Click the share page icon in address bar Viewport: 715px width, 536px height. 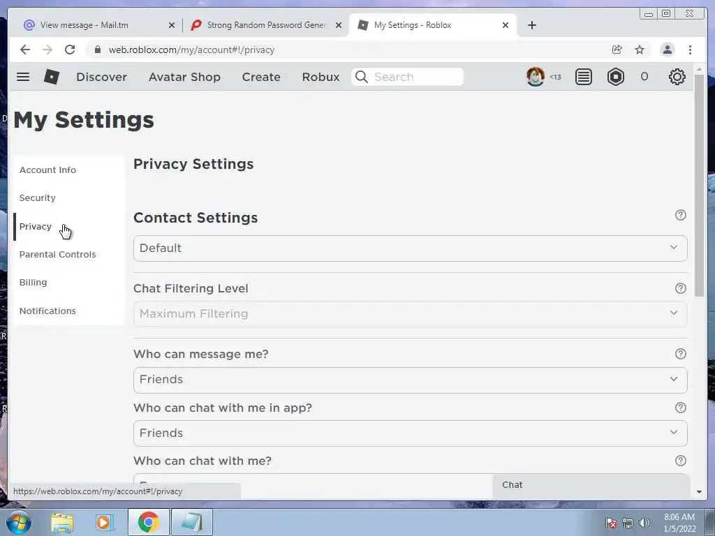tap(617, 50)
